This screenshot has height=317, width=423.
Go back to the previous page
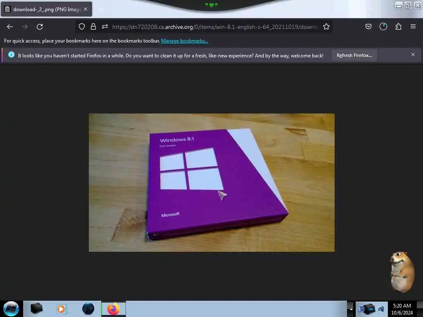point(10,27)
